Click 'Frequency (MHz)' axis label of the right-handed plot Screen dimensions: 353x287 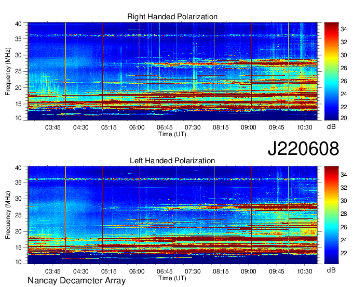pos(8,71)
